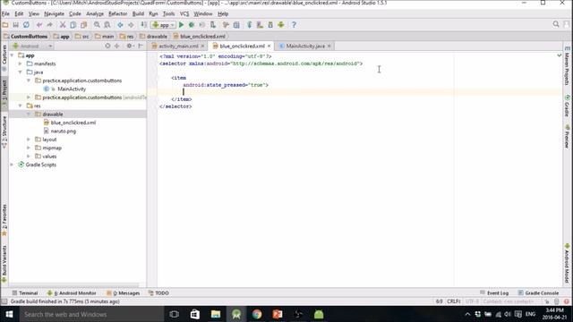This screenshot has height=322, width=573.
Task: Click the Collapse All icon in Project panel
Action: click(117, 46)
